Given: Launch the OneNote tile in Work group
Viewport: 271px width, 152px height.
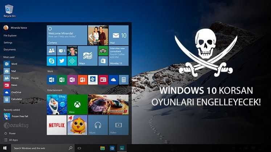Looking at the screenshot, I should [72, 80].
